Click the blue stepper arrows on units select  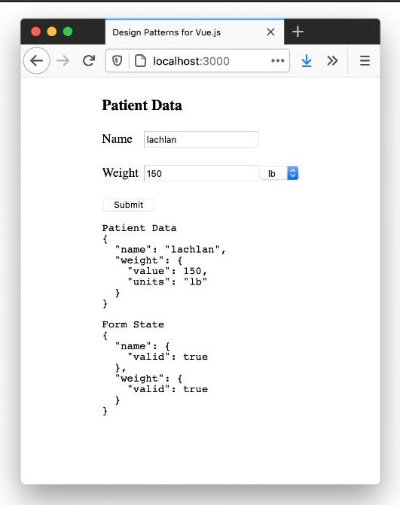[x=293, y=173]
